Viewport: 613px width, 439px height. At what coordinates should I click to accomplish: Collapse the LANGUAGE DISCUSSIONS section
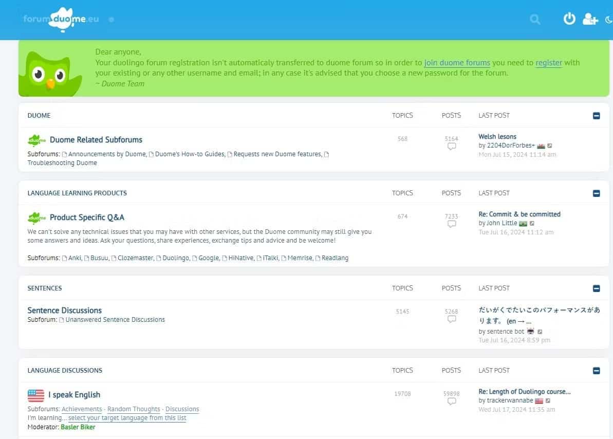coord(596,371)
